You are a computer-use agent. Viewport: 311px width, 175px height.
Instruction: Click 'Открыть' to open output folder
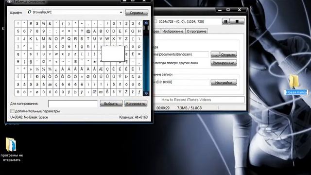coord(228,54)
